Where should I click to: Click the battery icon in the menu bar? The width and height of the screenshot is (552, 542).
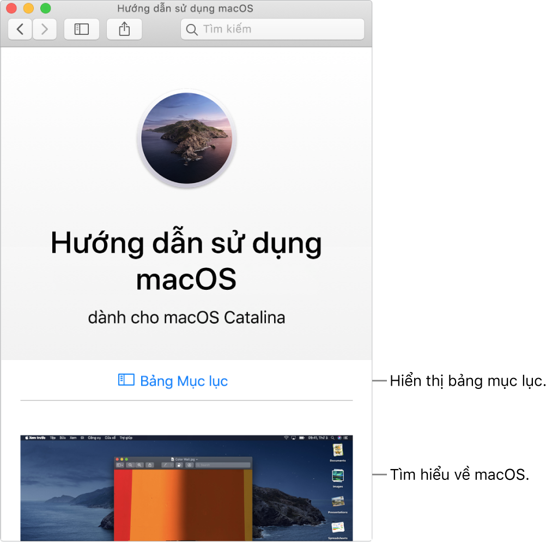[x=301, y=437]
